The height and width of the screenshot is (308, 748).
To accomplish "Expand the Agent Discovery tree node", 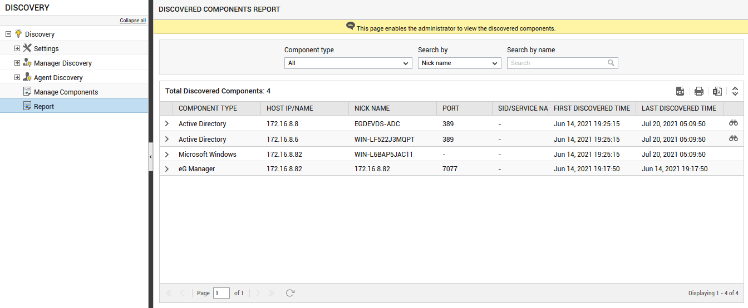I will click(x=17, y=77).
